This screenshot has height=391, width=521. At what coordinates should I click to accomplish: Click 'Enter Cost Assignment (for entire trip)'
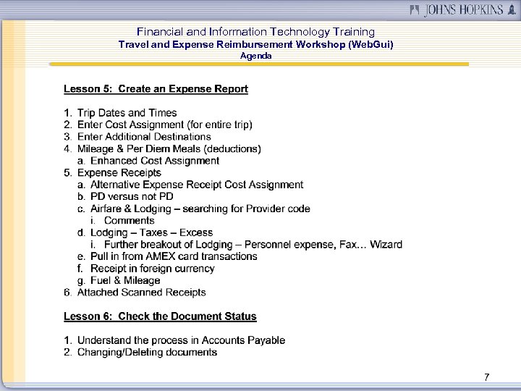click(x=165, y=125)
